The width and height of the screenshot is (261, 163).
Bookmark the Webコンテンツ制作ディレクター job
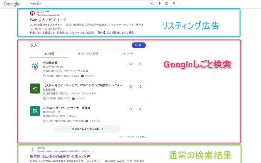130,87
